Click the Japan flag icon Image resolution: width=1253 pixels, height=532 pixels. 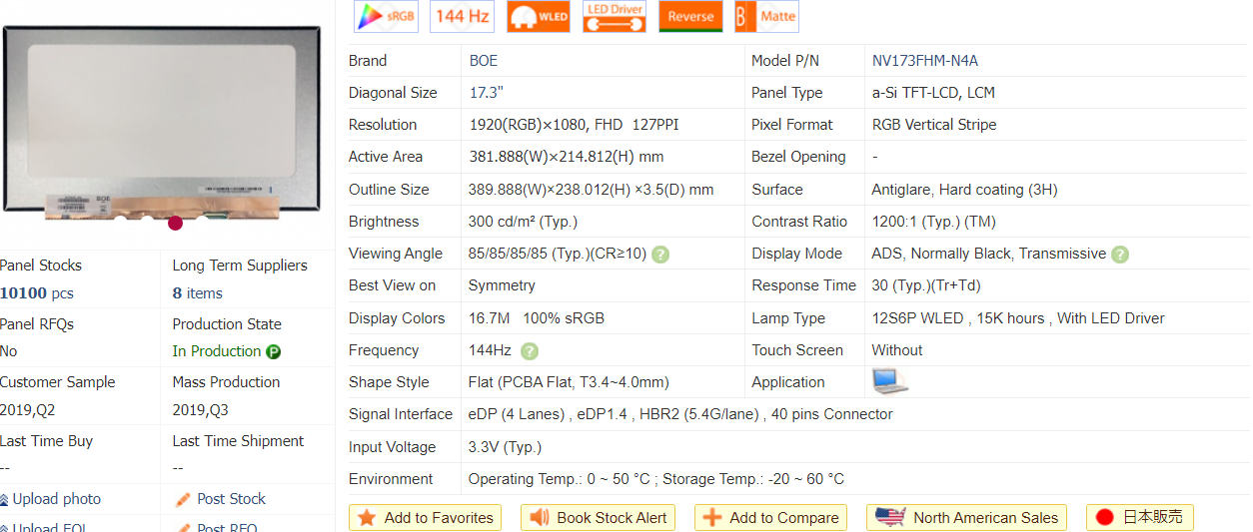1104,517
